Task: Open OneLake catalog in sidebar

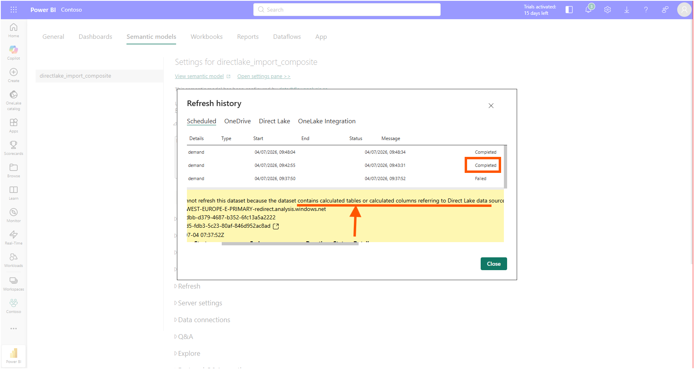Action: 14,100
